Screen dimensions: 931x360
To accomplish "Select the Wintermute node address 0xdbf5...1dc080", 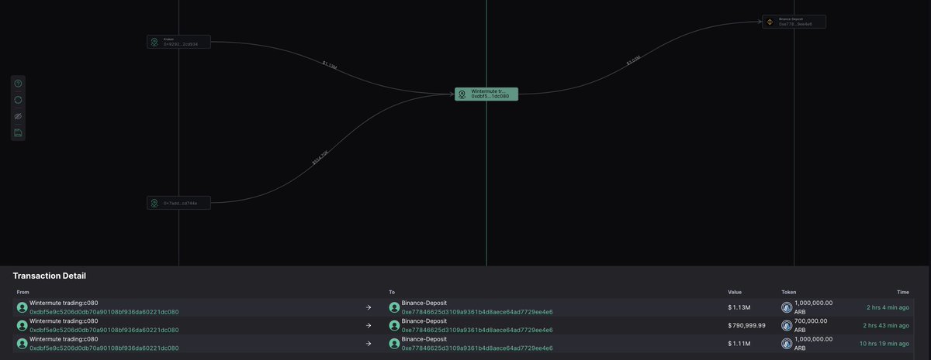I will pos(490,96).
